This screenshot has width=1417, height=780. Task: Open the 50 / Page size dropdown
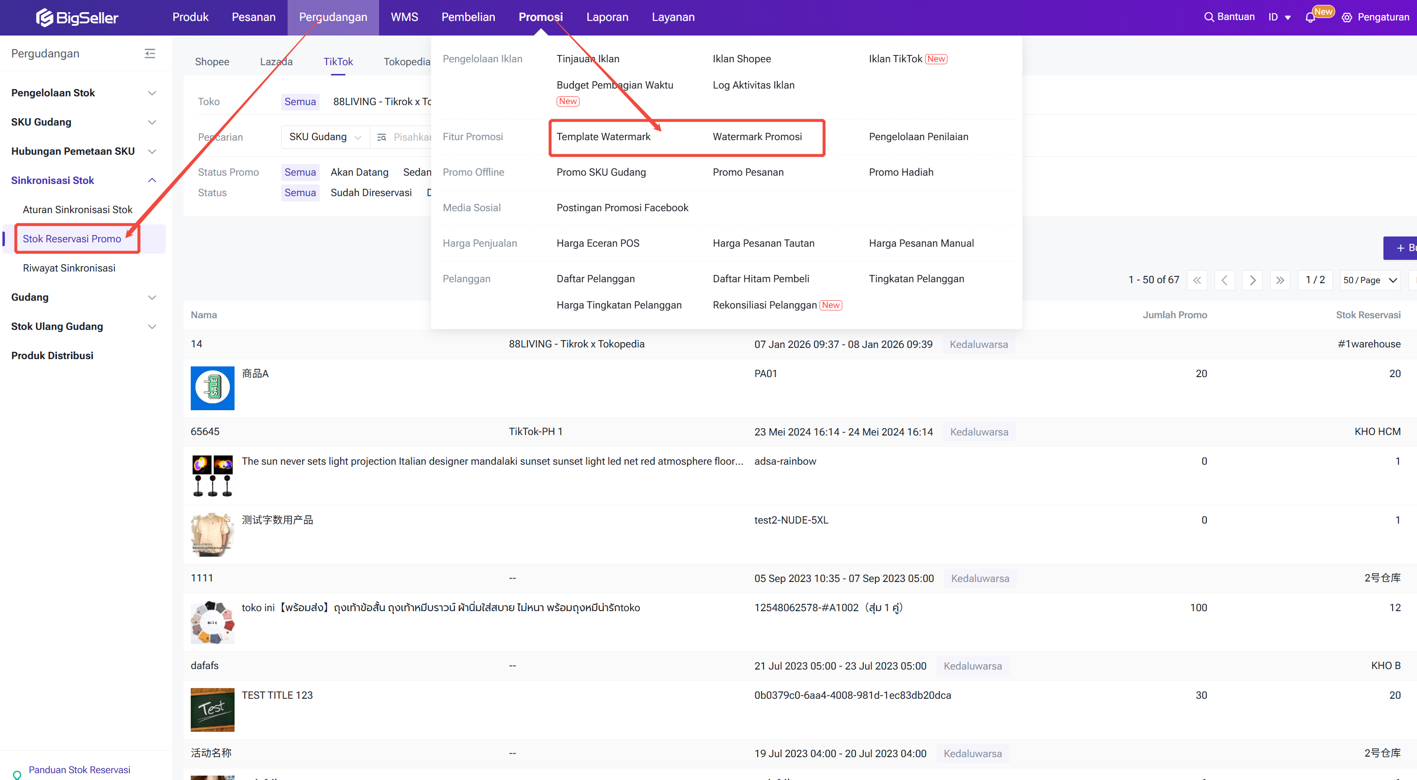(x=1369, y=280)
